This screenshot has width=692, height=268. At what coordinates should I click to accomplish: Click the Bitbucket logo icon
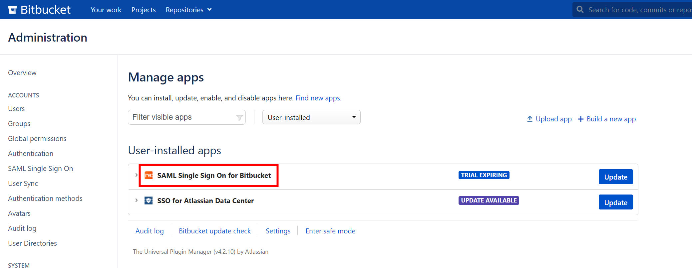click(x=13, y=10)
